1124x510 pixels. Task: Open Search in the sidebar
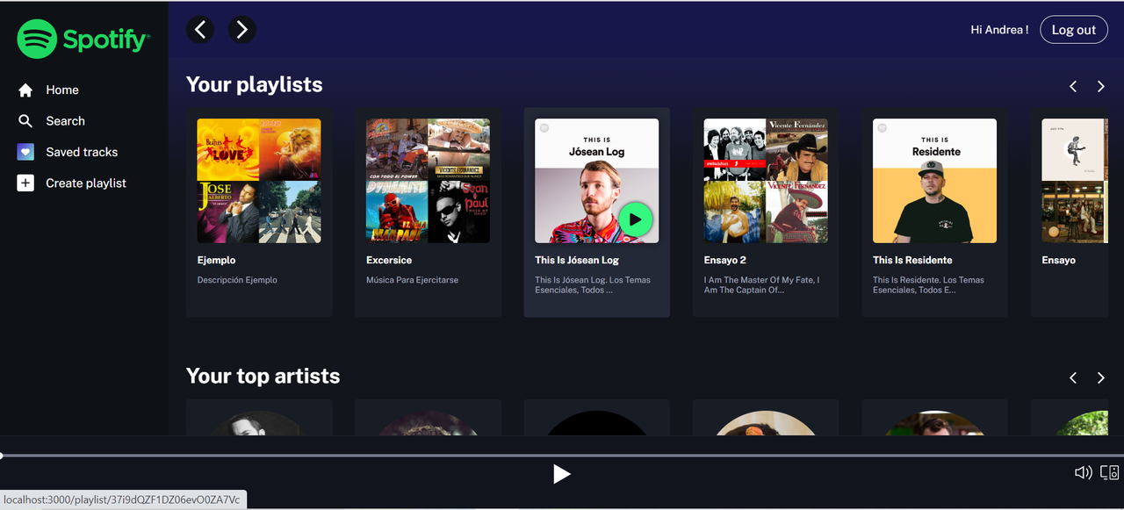[66, 121]
